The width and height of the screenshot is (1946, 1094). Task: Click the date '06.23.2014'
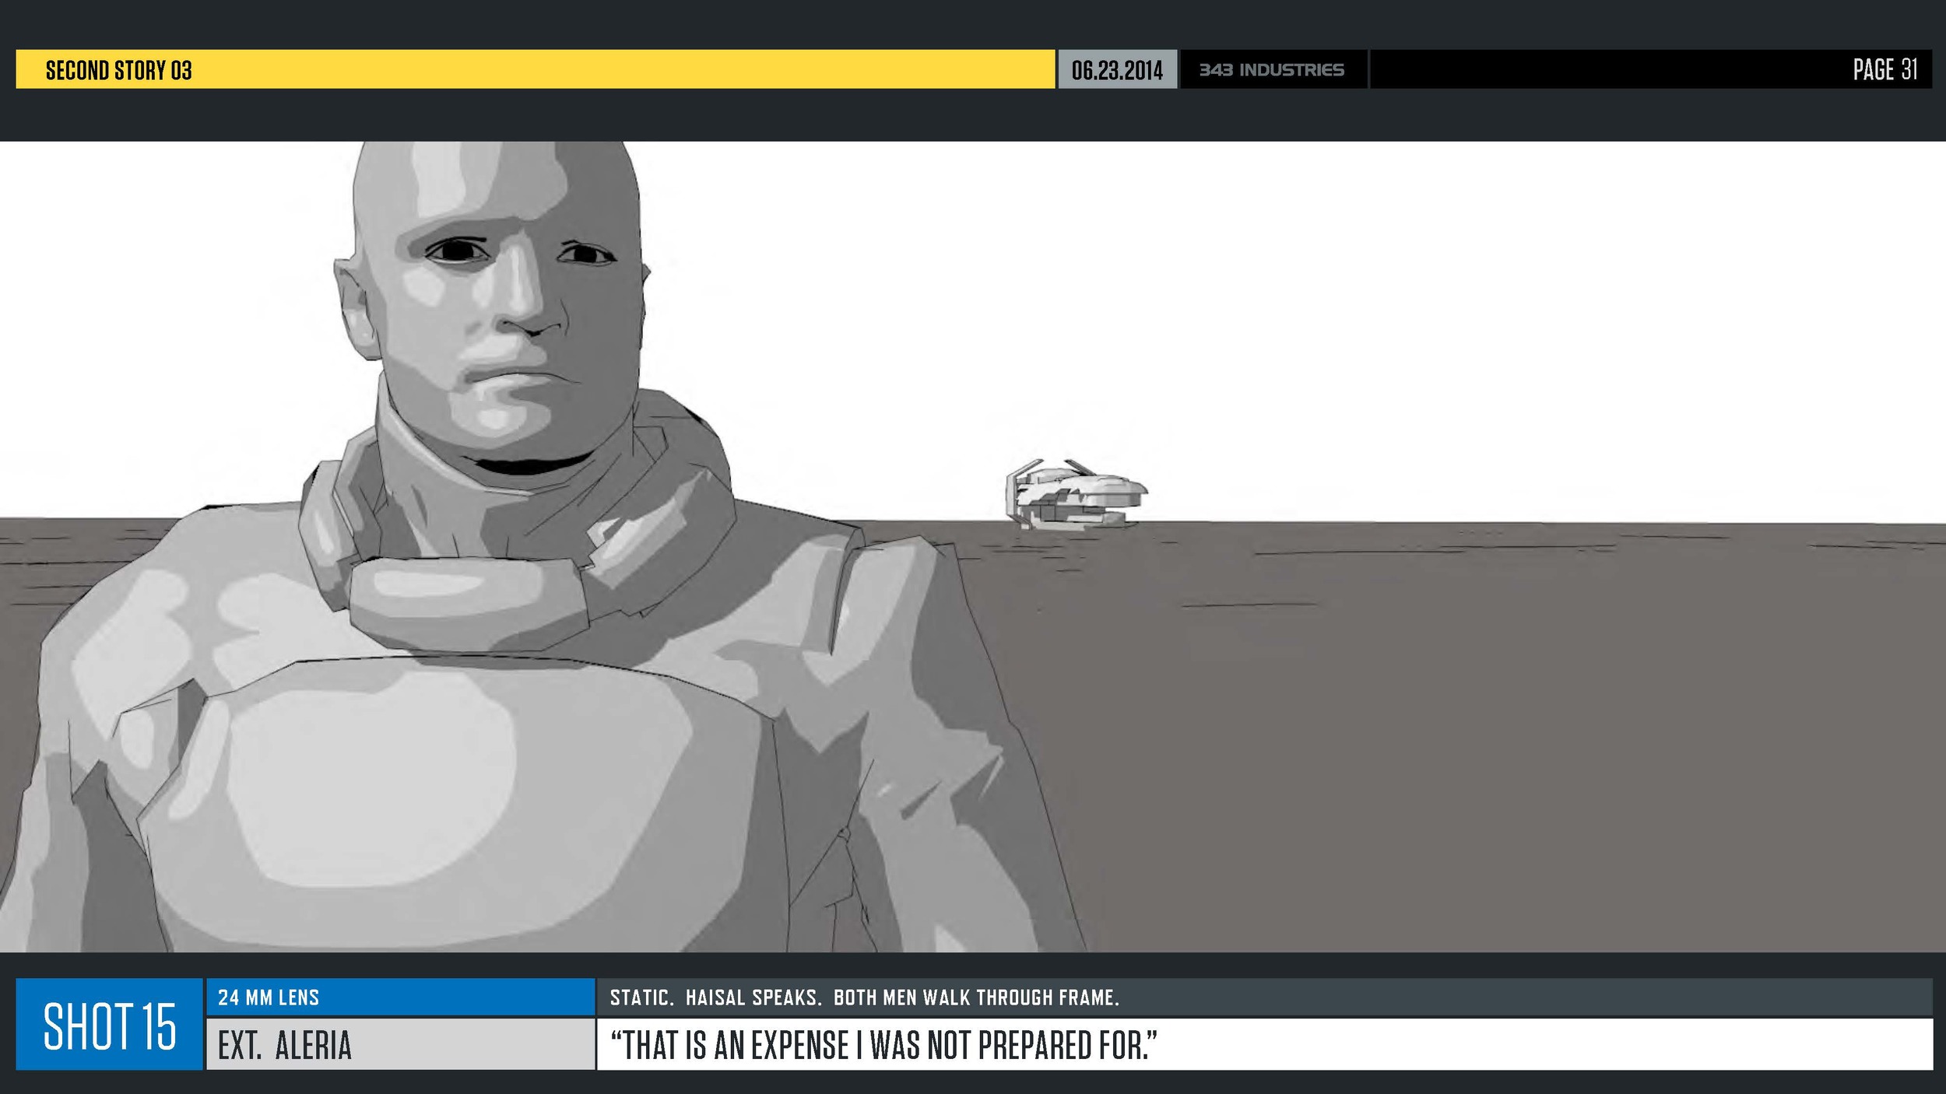[1117, 70]
